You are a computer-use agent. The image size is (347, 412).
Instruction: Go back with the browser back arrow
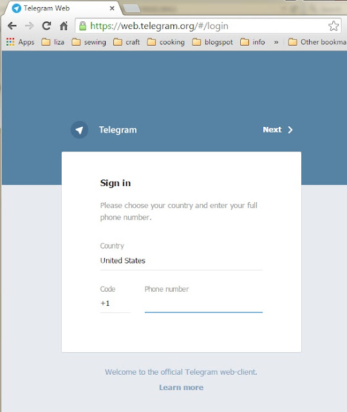(x=12, y=26)
